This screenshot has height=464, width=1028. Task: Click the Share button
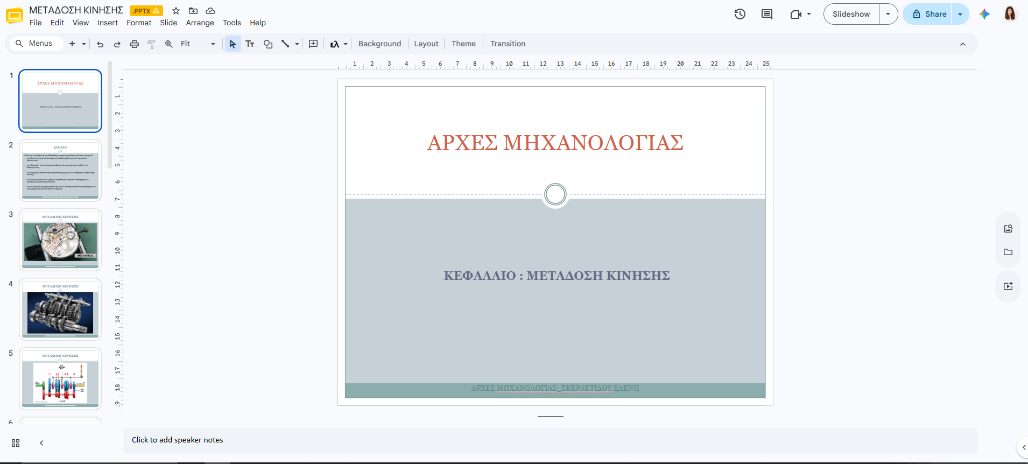pos(928,14)
